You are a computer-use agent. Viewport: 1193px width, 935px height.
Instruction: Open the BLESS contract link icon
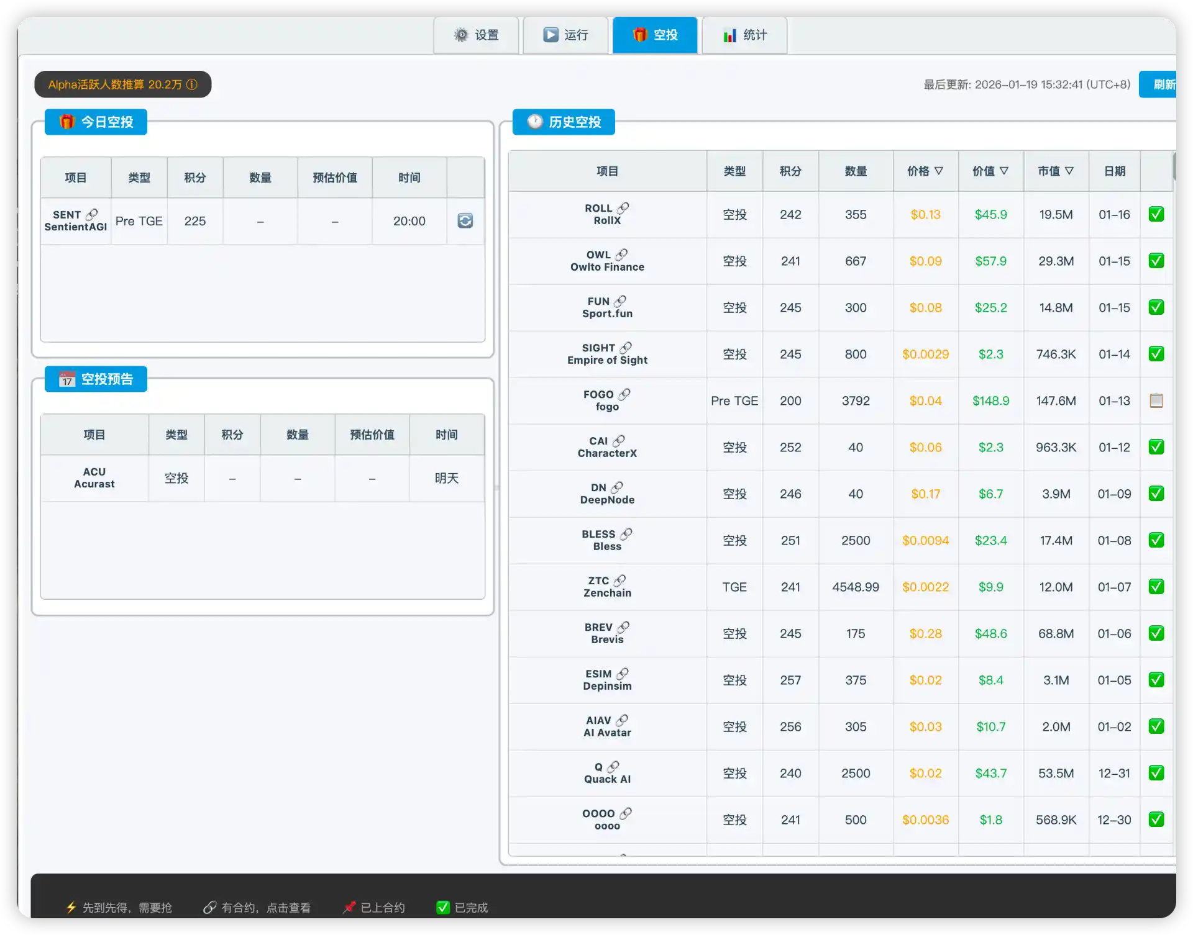(x=626, y=534)
